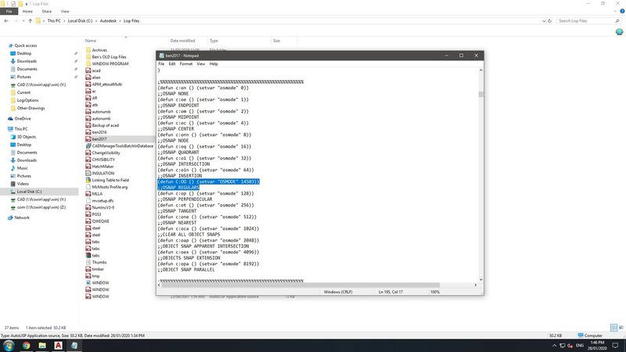Open Notepad's Format menu
626x352 pixels.
coord(186,64)
